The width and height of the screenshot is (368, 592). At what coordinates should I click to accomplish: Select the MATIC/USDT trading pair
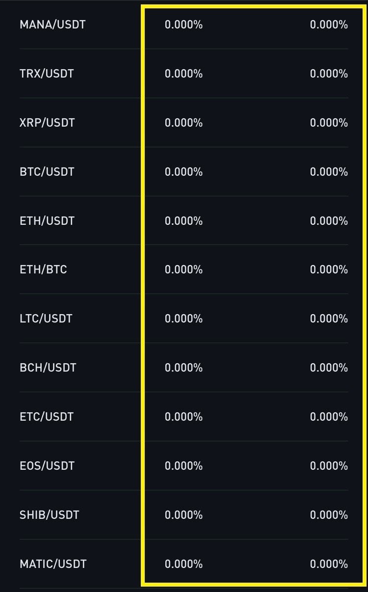[53, 564]
